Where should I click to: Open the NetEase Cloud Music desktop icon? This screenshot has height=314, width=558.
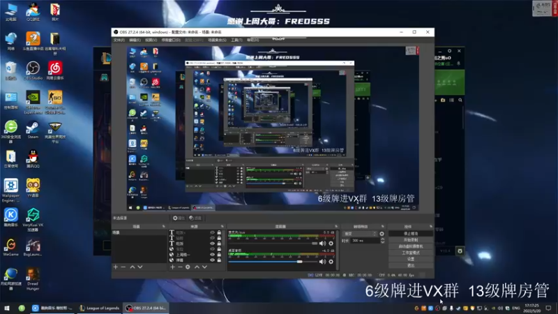tap(55, 70)
